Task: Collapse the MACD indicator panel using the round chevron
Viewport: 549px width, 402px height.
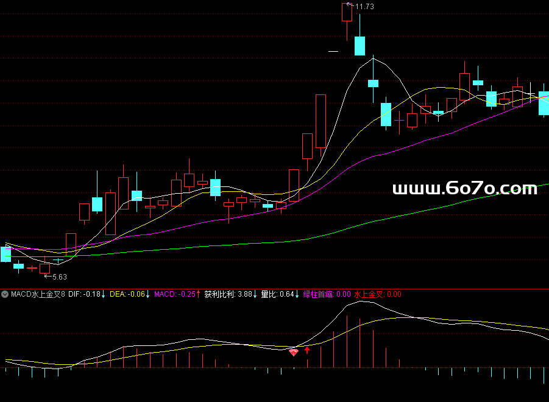Action: coord(5,294)
